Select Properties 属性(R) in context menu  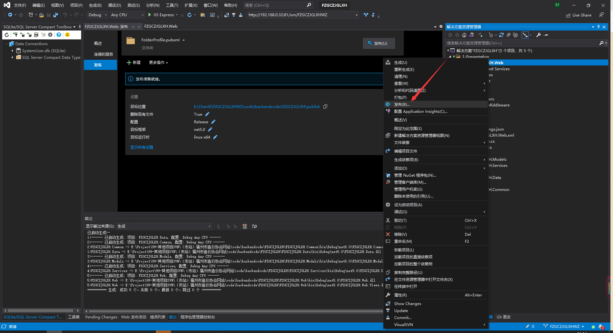[436, 295]
